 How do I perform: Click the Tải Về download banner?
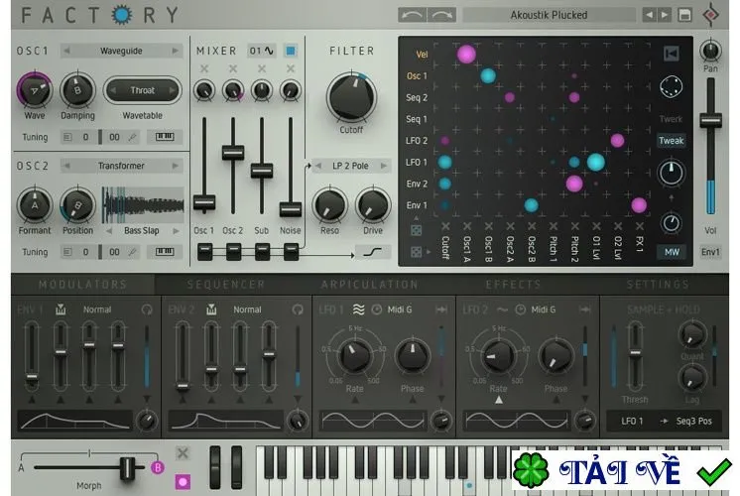621,471
